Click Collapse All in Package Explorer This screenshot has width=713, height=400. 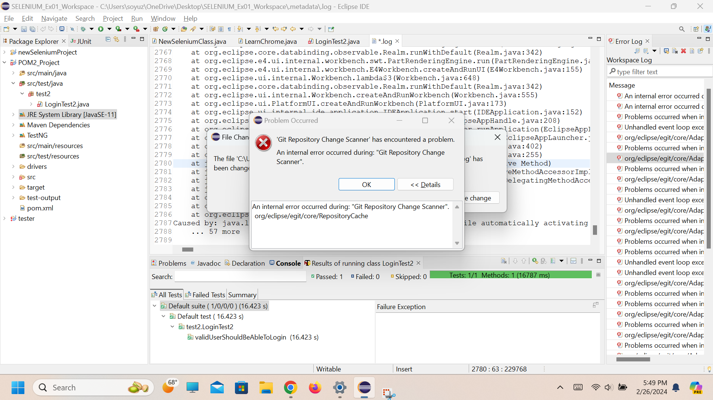pos(108,39)
